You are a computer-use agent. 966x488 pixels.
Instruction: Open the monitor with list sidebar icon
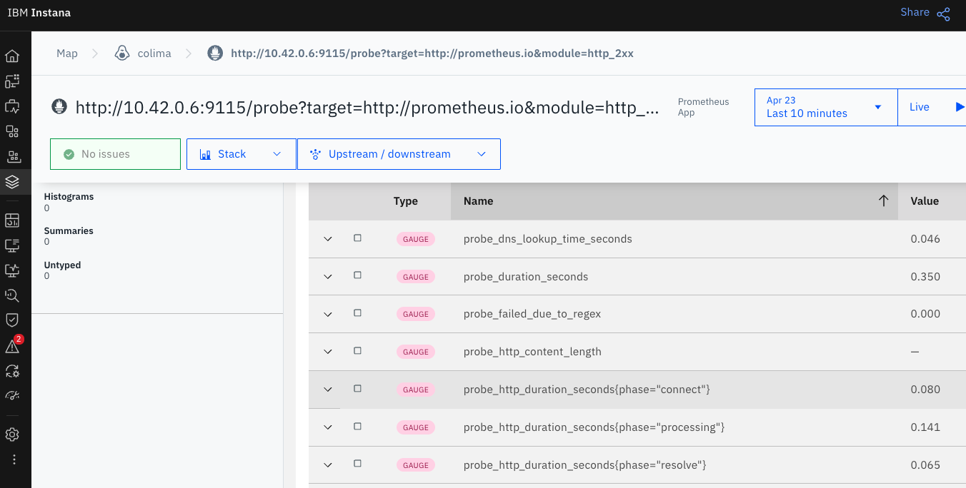12,245
